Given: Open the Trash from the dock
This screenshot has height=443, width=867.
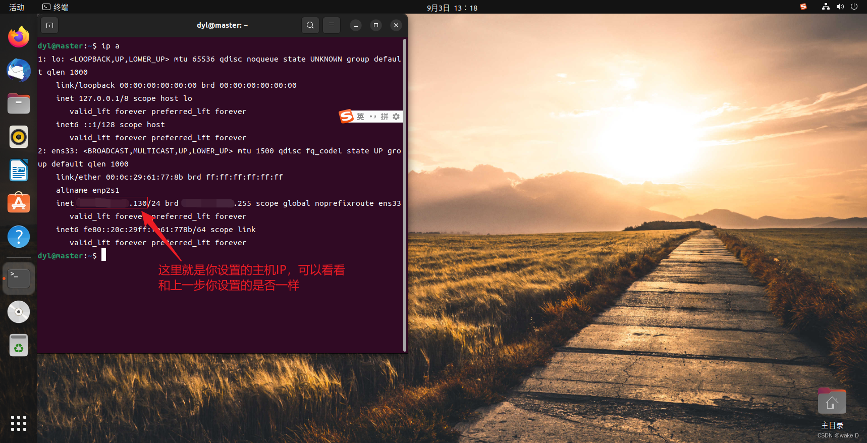Looking at the screenshot, I should click(19, 345).
